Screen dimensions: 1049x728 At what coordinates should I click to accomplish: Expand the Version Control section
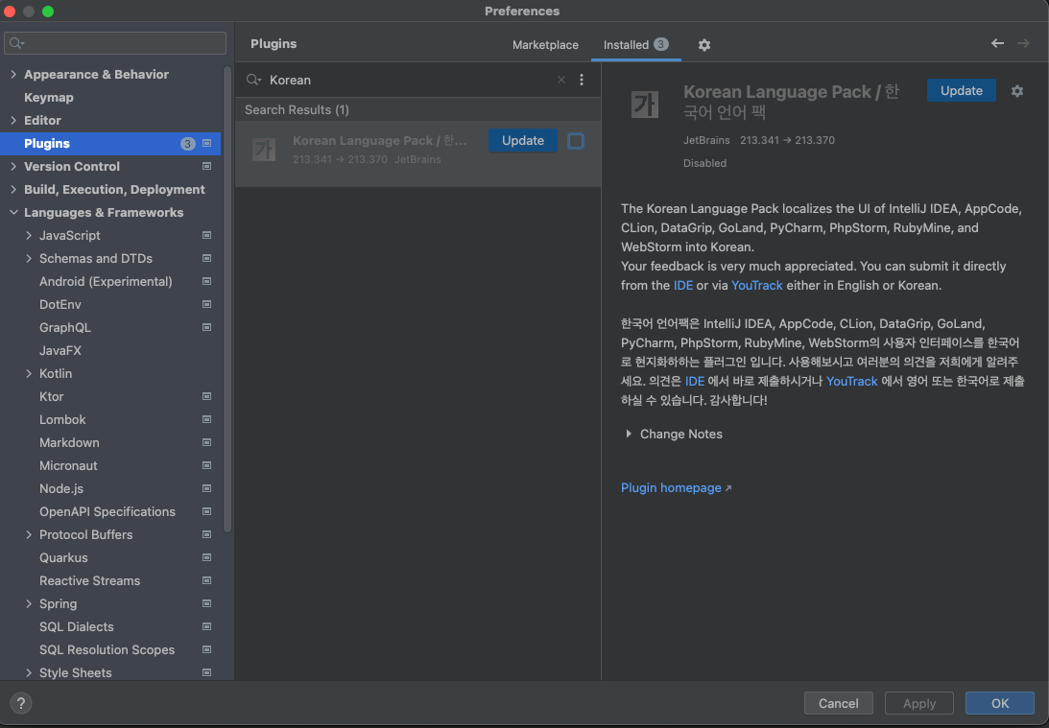point(13,167)
